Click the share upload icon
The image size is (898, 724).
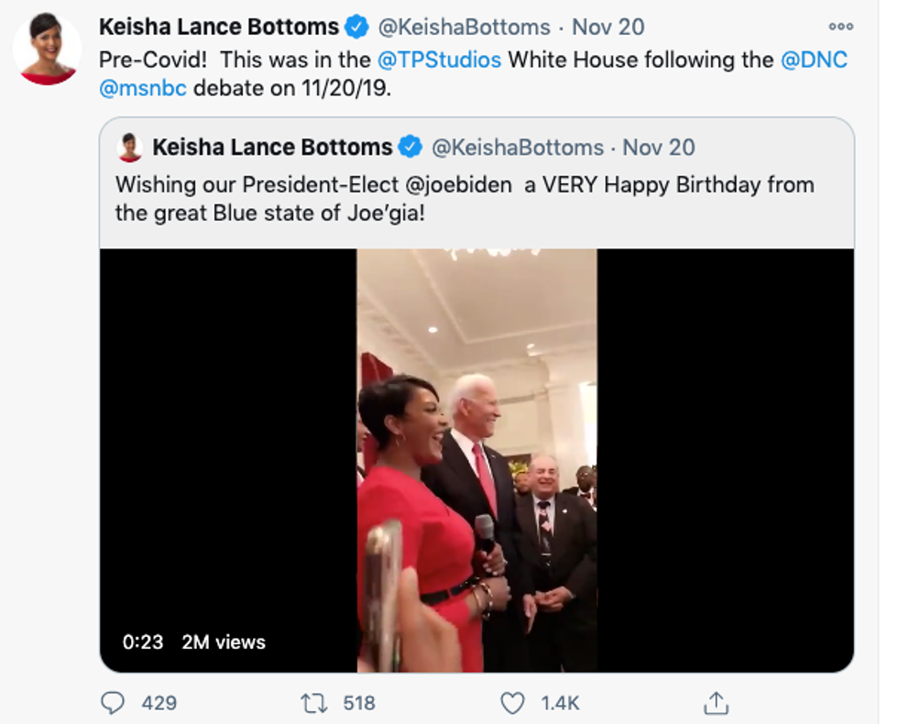pos(716,703)
